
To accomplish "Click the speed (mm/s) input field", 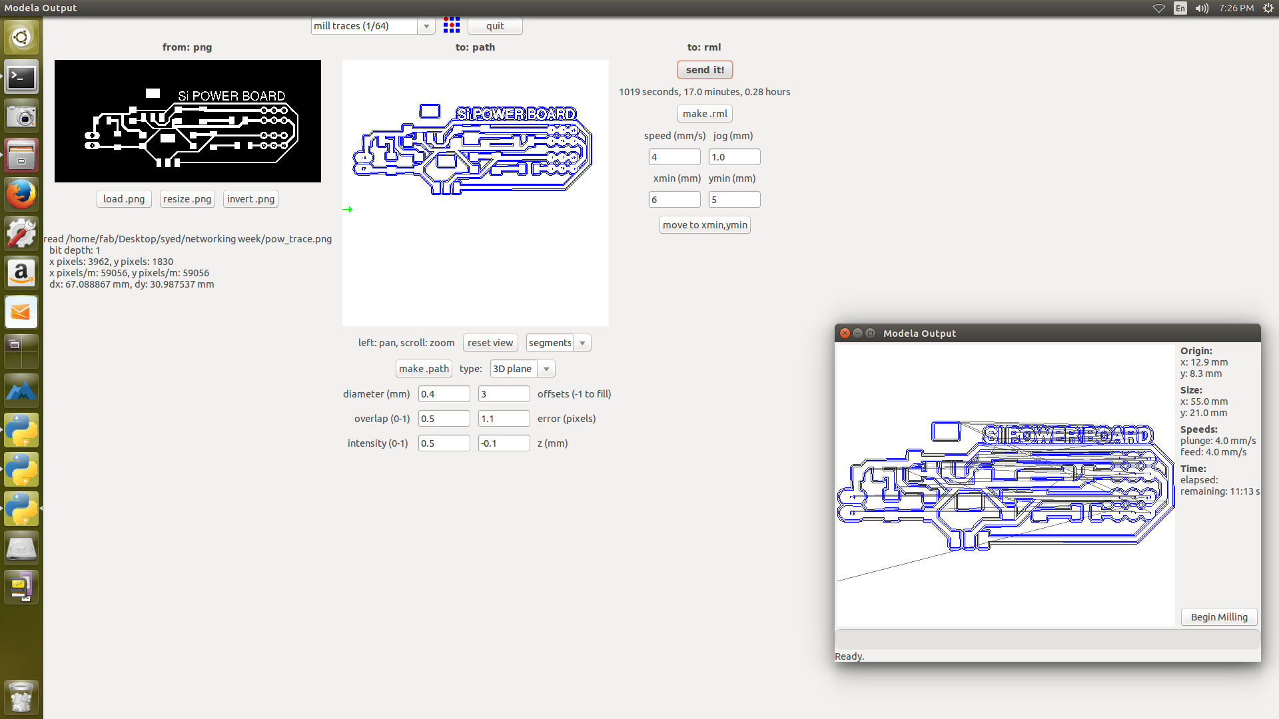I will tap(674, 157).
